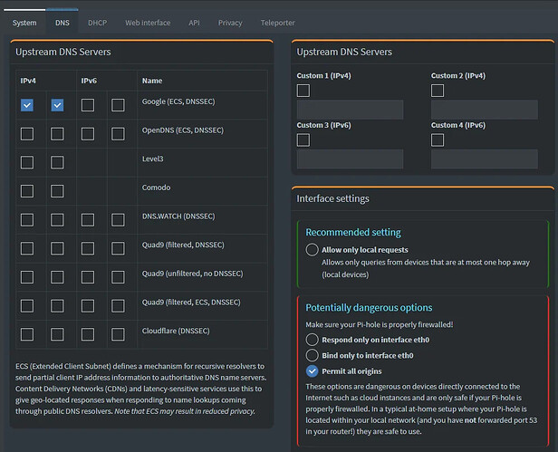Enable Comodo's first IPv4 checkbox
This screenshot has width=558, height=452.
pos(27,190)
